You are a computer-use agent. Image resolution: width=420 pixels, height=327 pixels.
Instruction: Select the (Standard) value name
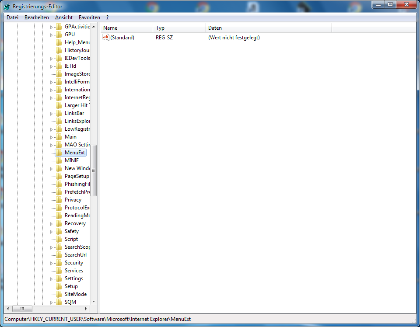click(122, 38)
